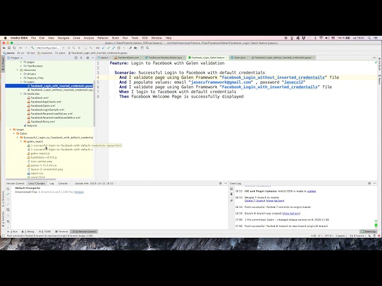Switch to FacebookGalen.xml editor tab
This screenshot has height=286, width=382.
128,58
